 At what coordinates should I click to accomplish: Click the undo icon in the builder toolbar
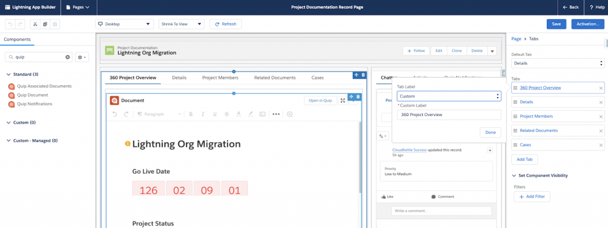tap(11, 24)
